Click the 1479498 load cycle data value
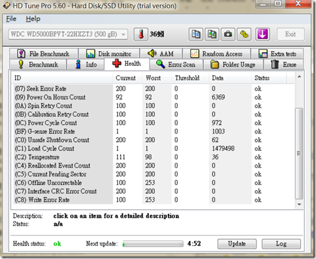 click(223, 148)
